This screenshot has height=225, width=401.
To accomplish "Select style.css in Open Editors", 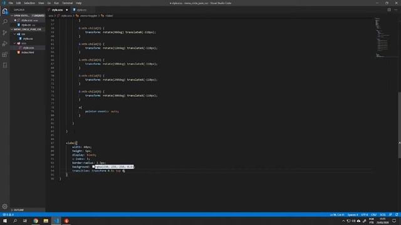I will pyautogui.click(x=28, y=25).
